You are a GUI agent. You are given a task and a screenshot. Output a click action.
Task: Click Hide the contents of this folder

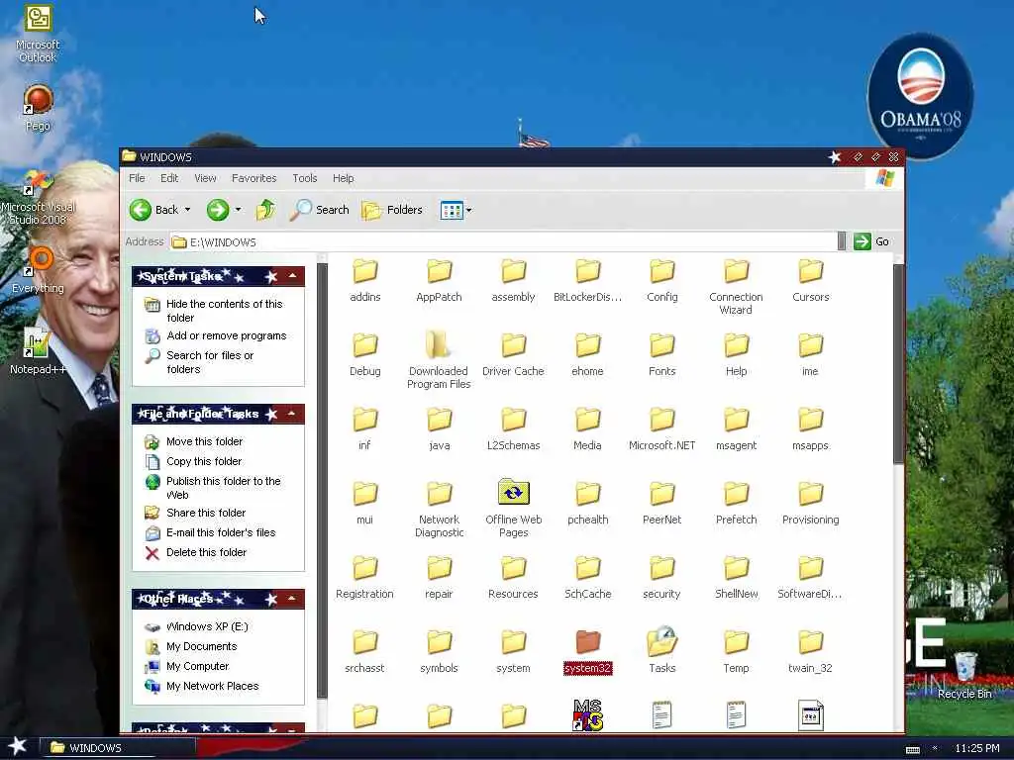pos(225,310)
